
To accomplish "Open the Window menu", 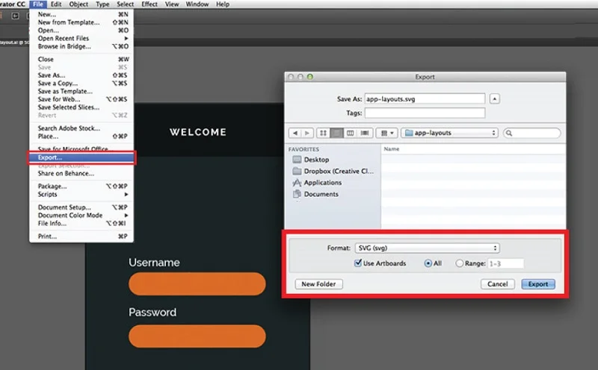I will tap(197, 4).
